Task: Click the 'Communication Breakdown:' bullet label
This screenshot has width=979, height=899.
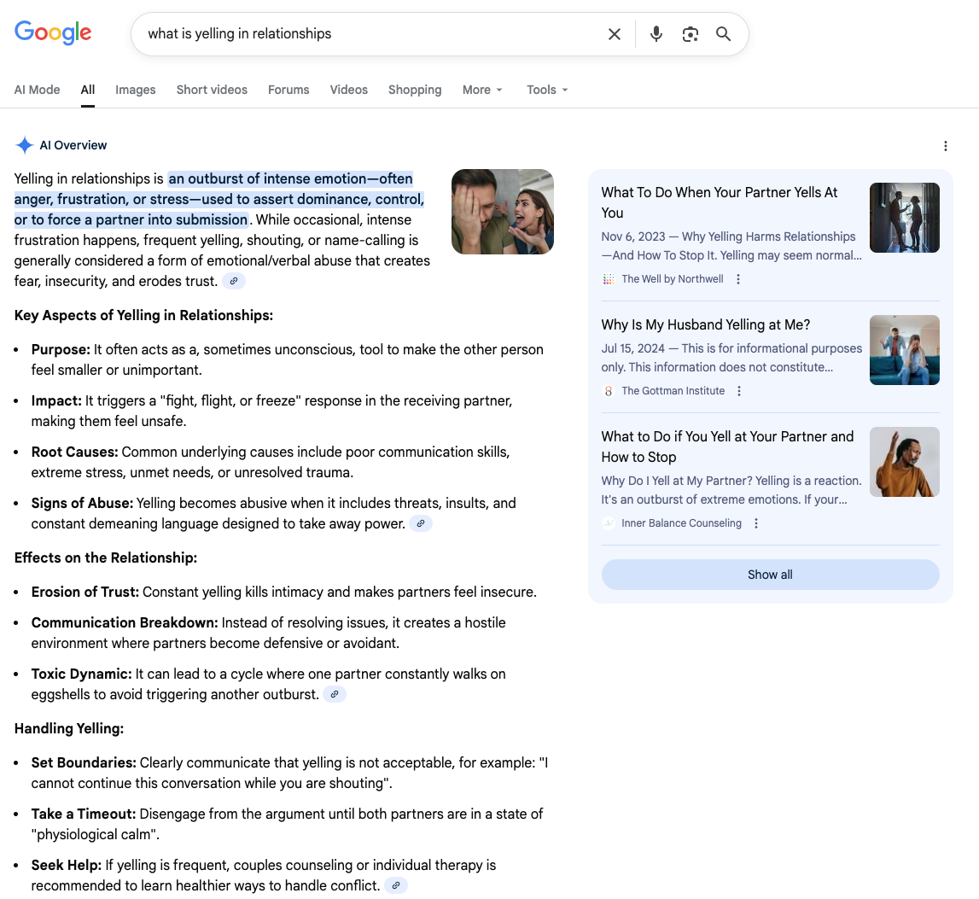Action: [x=125, y=623]
